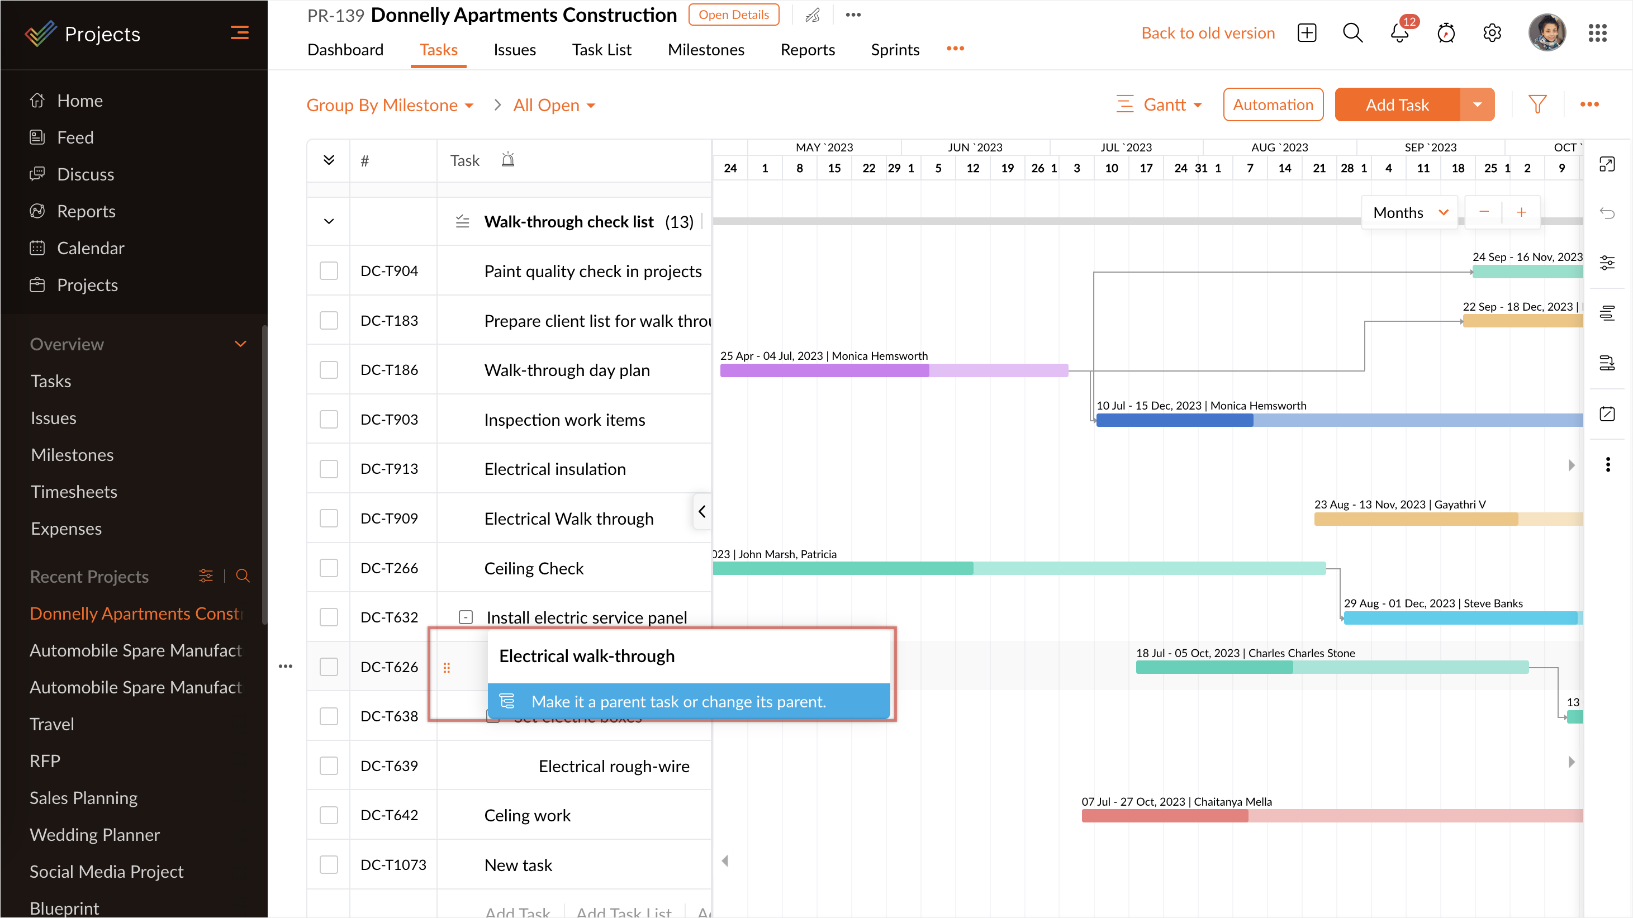Tick the DC-T642 Celing work checkbox
This screenshot has height=918, width=1633.
pos(329,815)
